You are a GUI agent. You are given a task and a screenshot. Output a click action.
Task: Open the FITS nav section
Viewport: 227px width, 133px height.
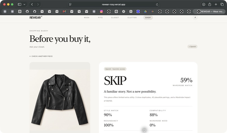pyautogui.click(x=100, y=17)
